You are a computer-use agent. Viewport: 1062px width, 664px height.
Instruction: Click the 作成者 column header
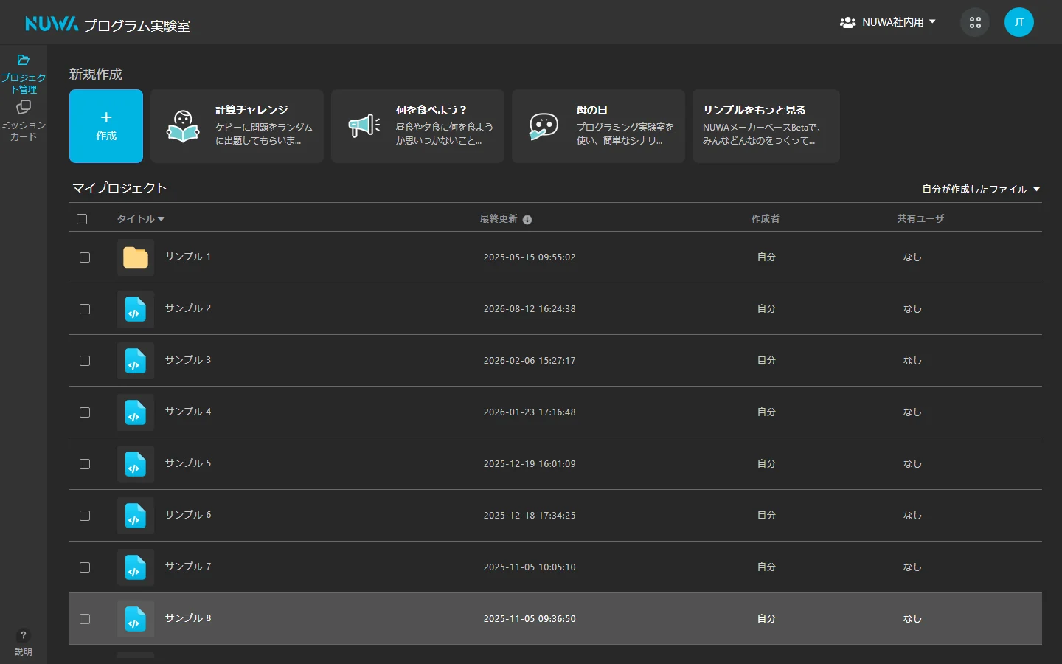[x=766, y=219]
